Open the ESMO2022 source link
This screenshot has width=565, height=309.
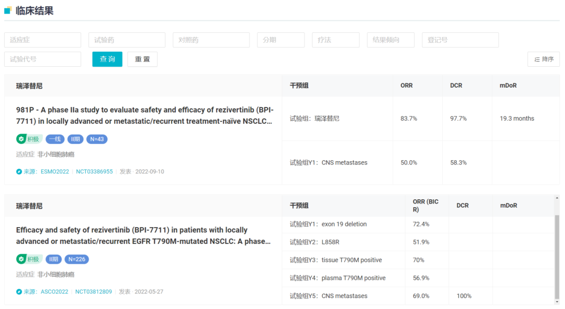point(54,172)
